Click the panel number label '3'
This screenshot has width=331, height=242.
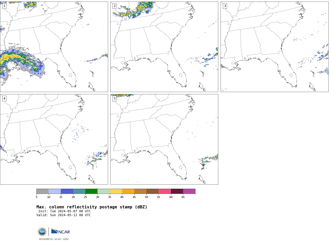(x=225, y=6)
